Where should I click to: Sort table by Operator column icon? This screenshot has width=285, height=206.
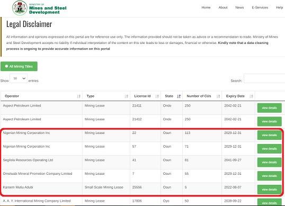click(x=79, y=96)
